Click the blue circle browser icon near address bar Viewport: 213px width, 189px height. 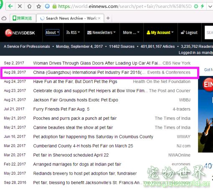click(47, 6)
